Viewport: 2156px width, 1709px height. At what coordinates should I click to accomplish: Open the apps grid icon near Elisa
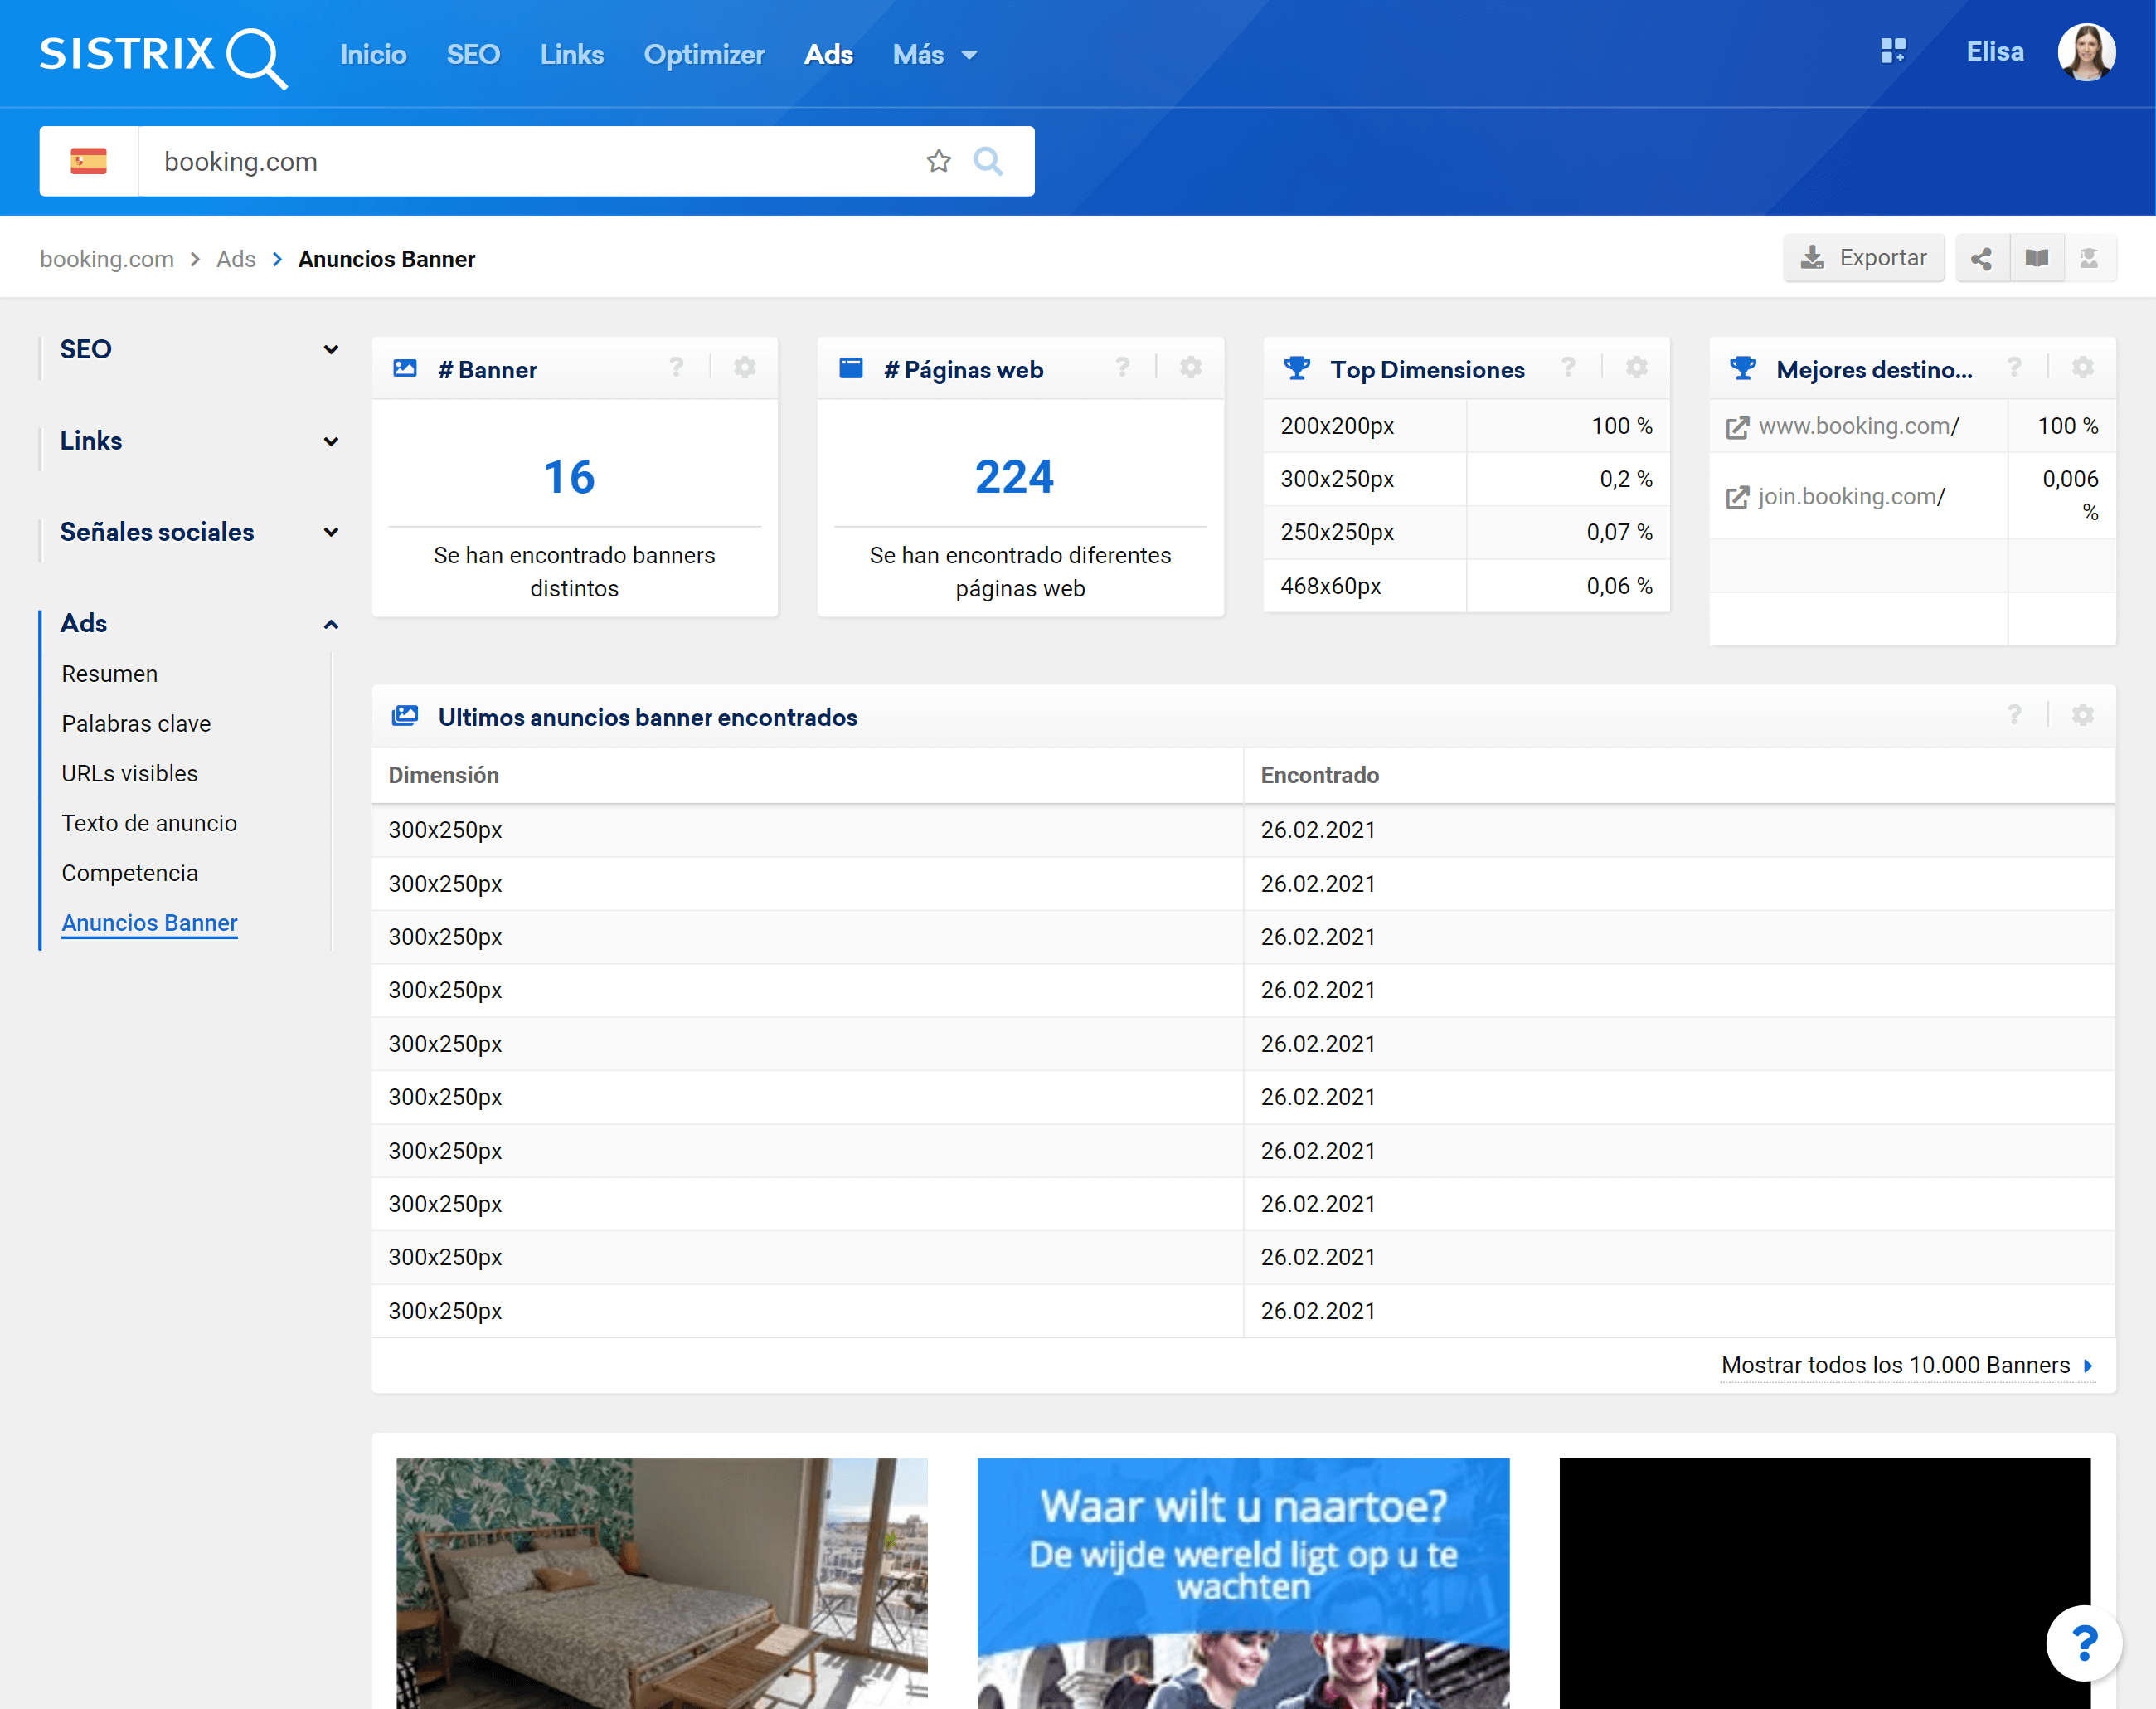click(1893, 52)
